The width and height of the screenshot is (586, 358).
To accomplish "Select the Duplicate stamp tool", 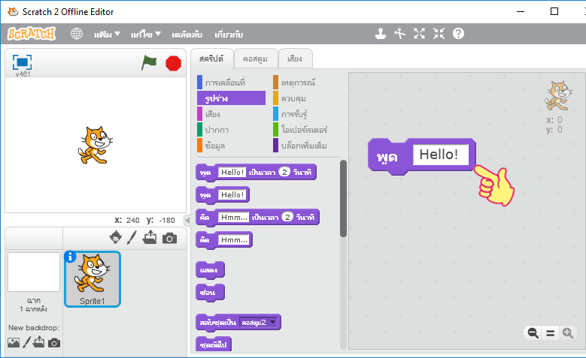I will pyautogui.click(x=381, y=34).
